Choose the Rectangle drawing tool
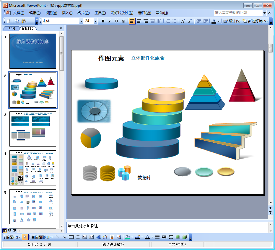275x250 pixels. click(71, 237)
